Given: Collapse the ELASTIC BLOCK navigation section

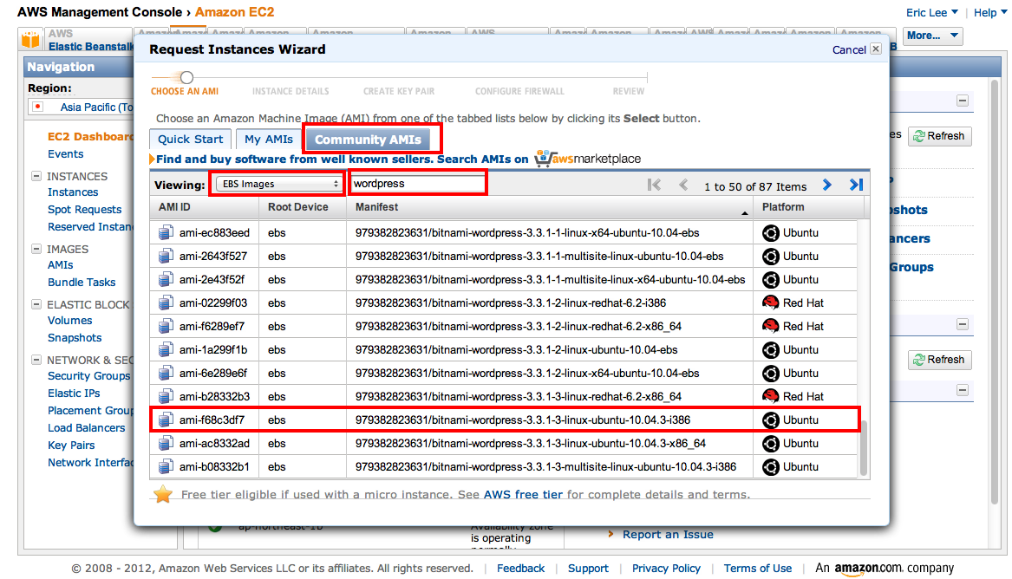Looking at the screenshot, I should (36, 304).
